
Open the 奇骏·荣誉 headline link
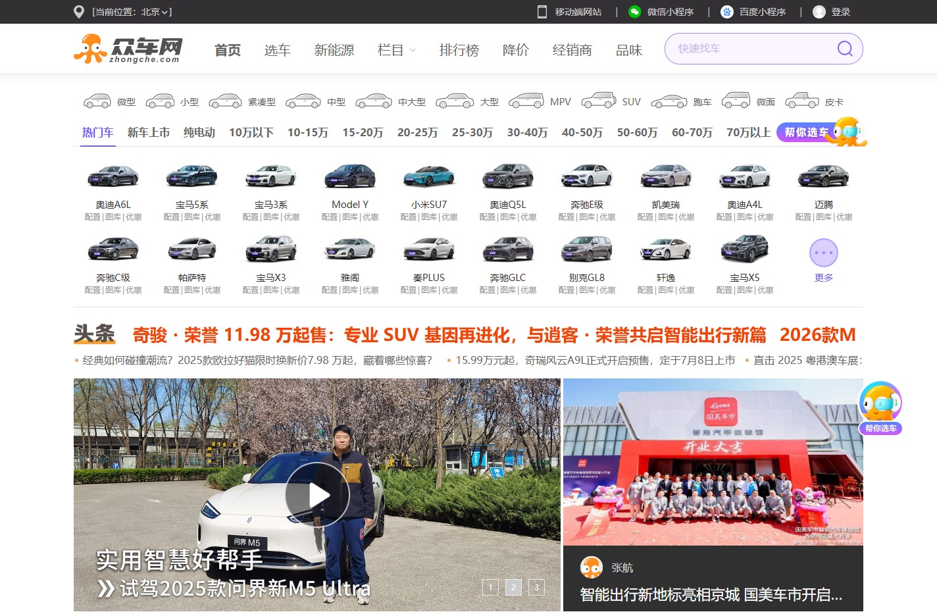(x=449, y=335)
